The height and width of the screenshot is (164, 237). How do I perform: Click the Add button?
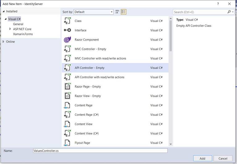click(203, 158)
